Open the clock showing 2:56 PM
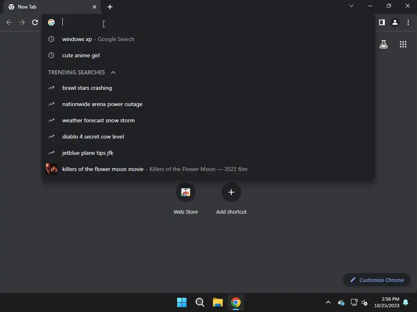417x312 pixels. click(x=387, y=302)
